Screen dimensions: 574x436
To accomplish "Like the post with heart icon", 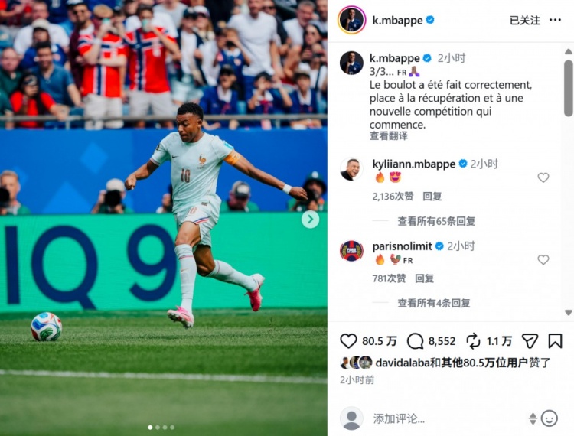I will pyautogui.click(x=348, y=341).
